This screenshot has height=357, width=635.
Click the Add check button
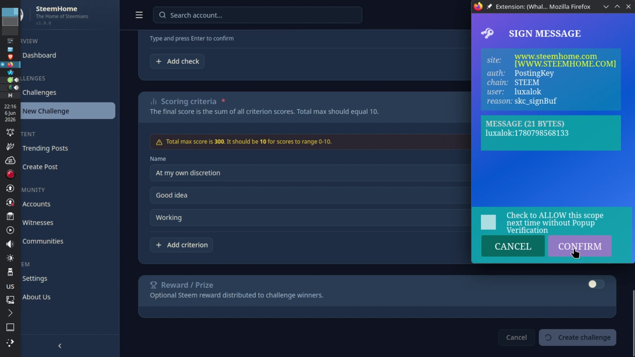point(177,61)
